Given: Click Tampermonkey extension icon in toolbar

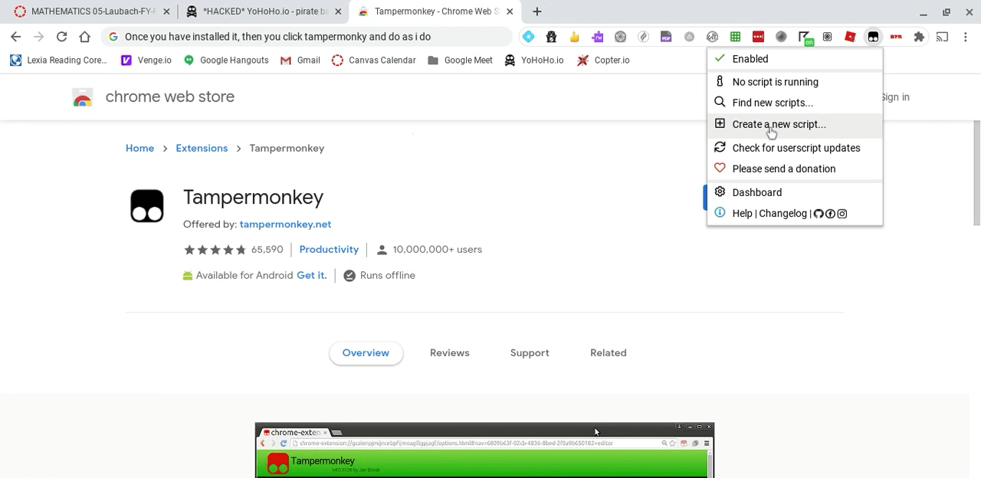Looking at the screenshot, I should pyautogui.click(x=873, y=37).
